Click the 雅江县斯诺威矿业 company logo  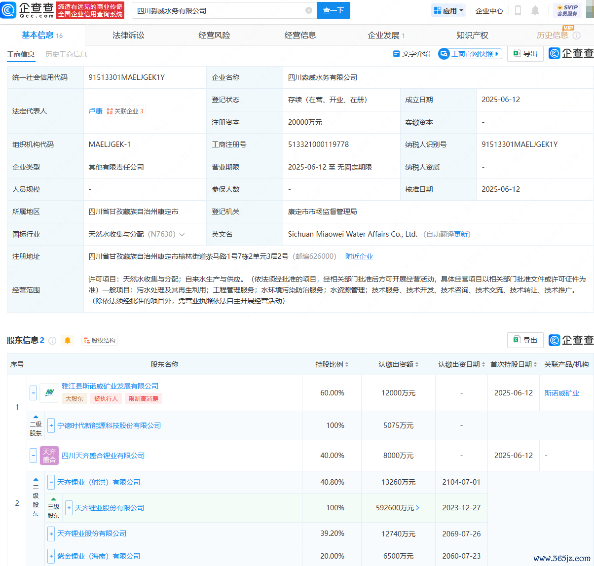[49, 393]
